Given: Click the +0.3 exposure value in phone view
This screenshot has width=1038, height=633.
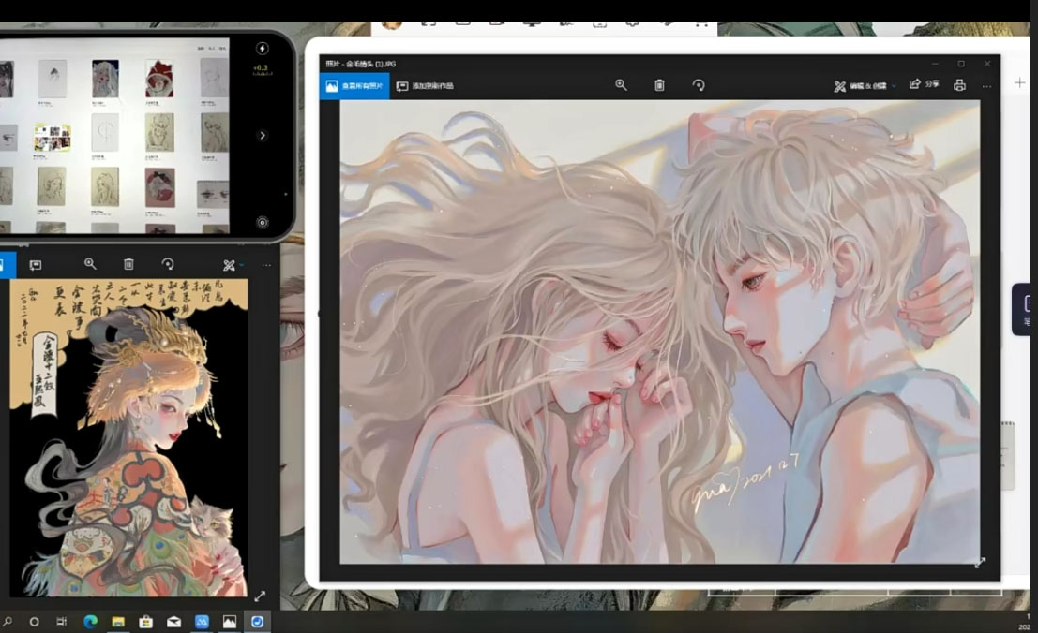Looking at the screenshot, I should coord(261,68).
